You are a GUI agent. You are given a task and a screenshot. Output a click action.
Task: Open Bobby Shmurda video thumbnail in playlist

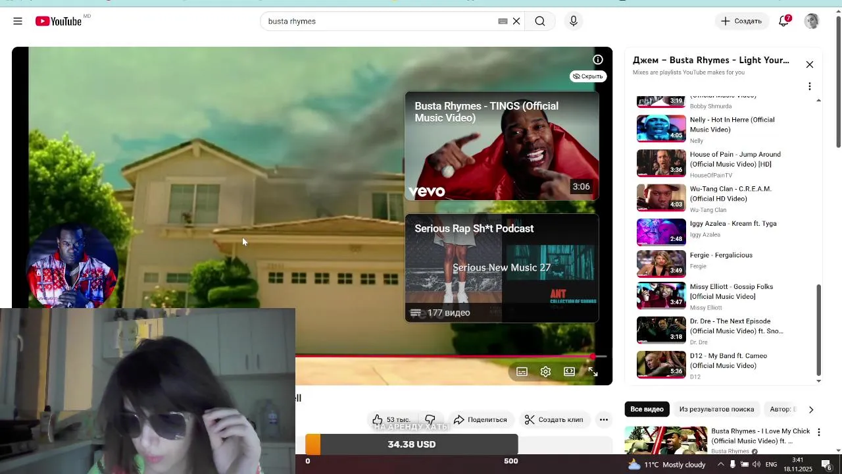coord(661,101)
